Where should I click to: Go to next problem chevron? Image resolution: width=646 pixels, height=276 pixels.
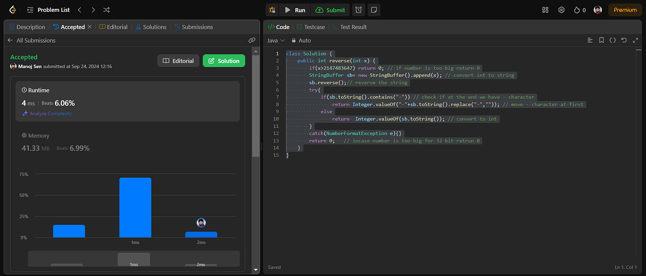[93, 10]
